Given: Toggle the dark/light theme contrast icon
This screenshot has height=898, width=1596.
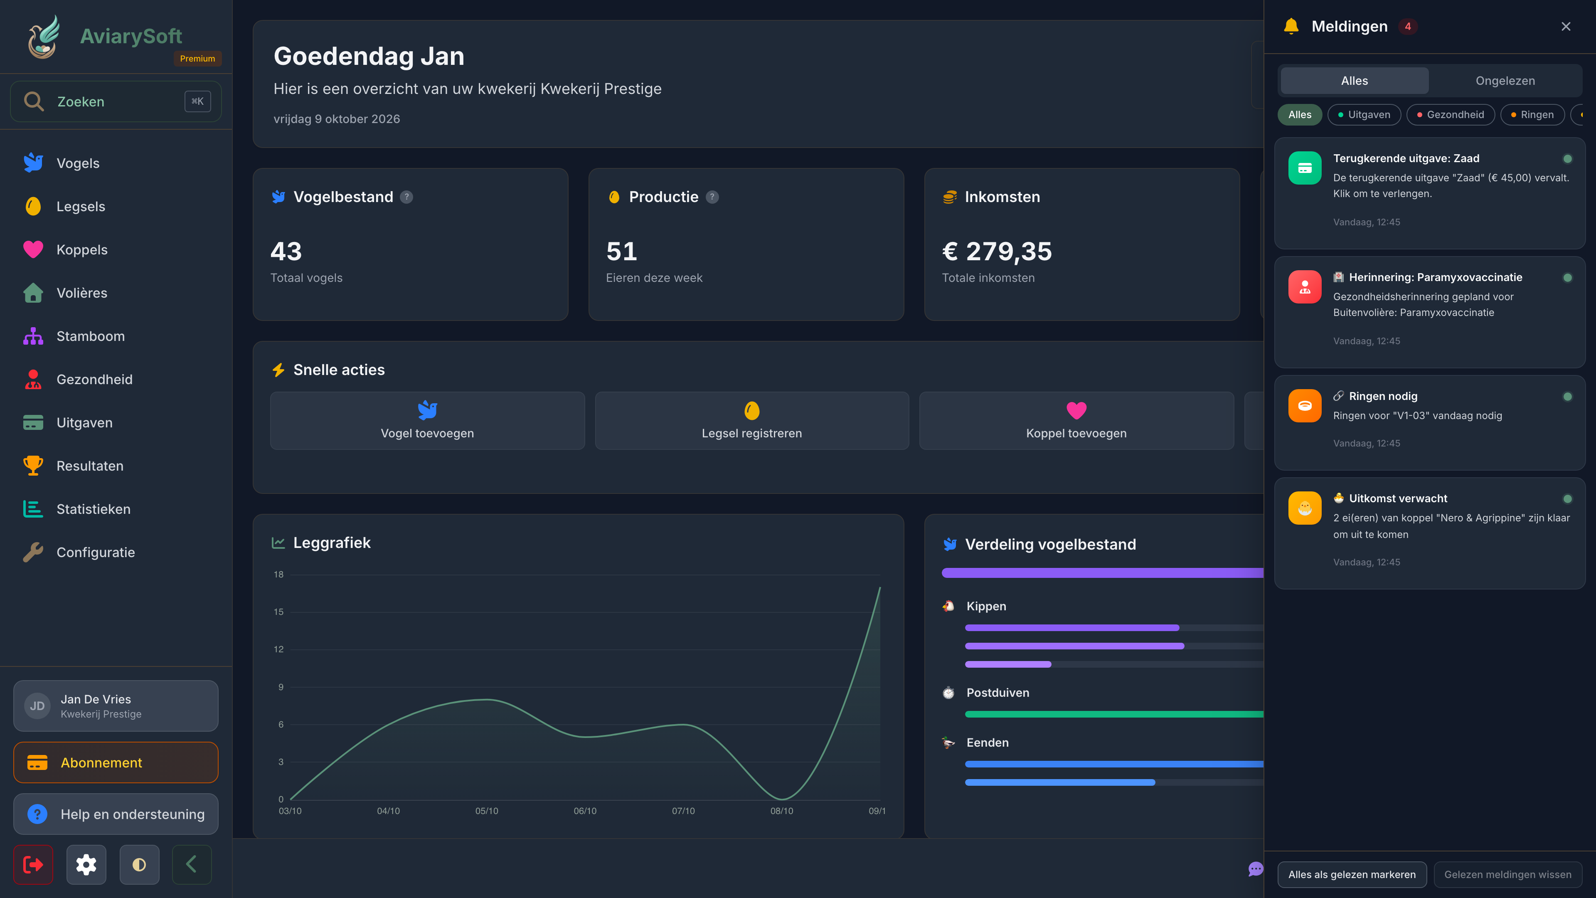Looking at the screenshot, I should 139,864.
